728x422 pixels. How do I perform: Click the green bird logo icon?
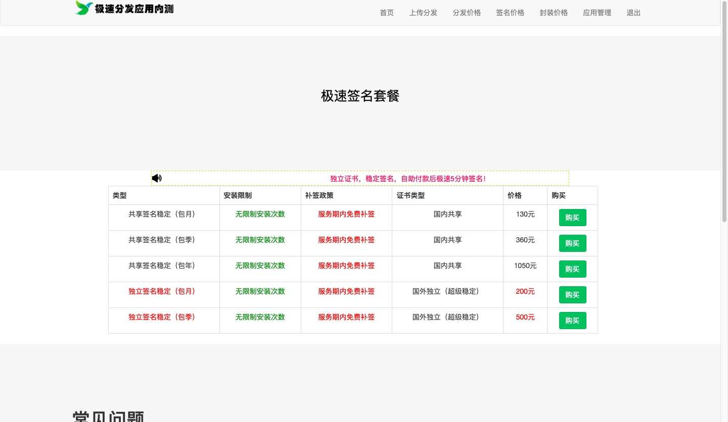tap(84, 8)
